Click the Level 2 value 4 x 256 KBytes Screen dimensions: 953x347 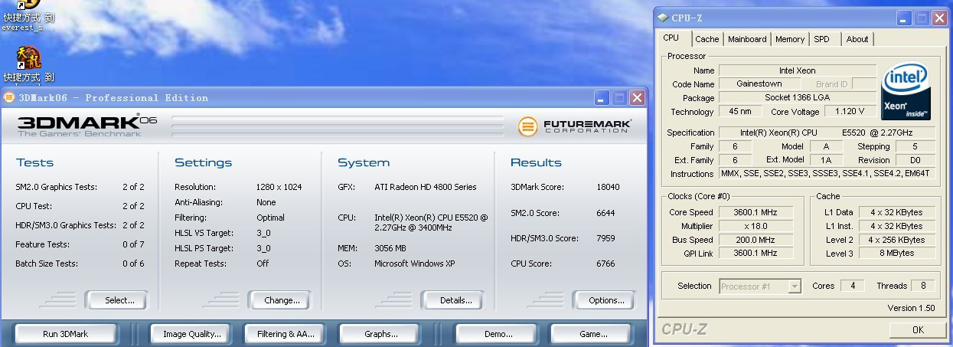coord(897,240)
